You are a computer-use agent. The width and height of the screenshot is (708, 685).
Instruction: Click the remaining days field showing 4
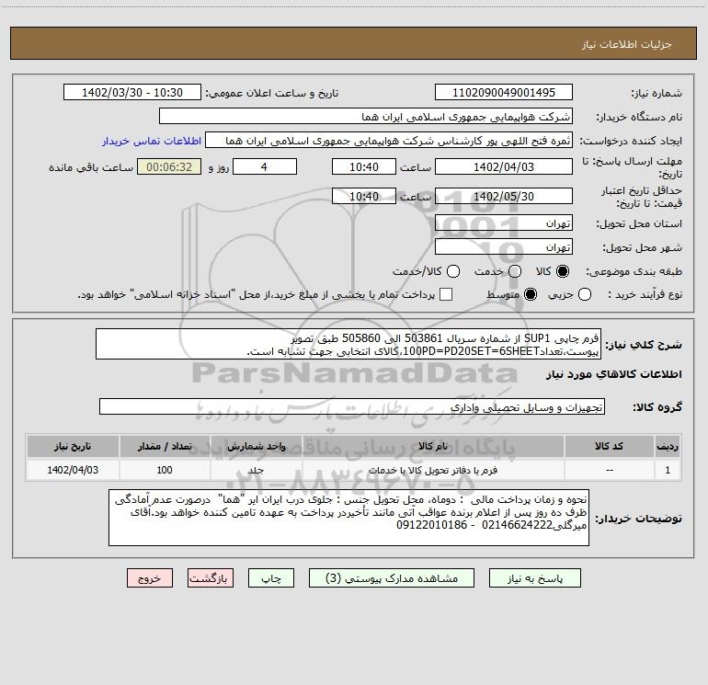click(x=265, y=166)
